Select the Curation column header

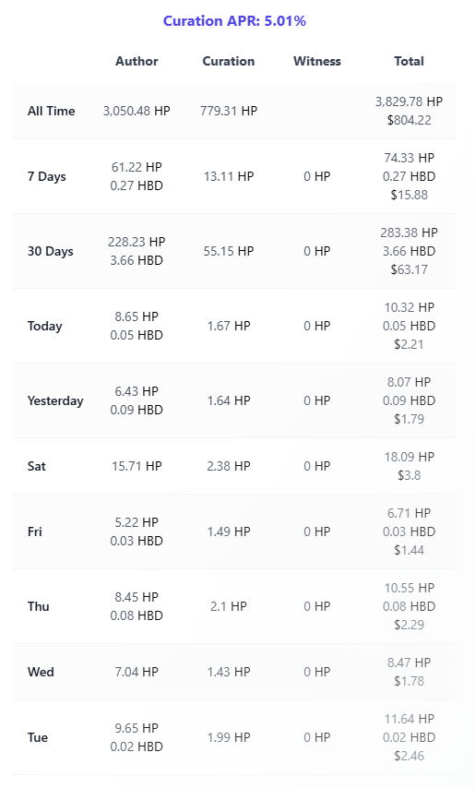pos(229,61)
